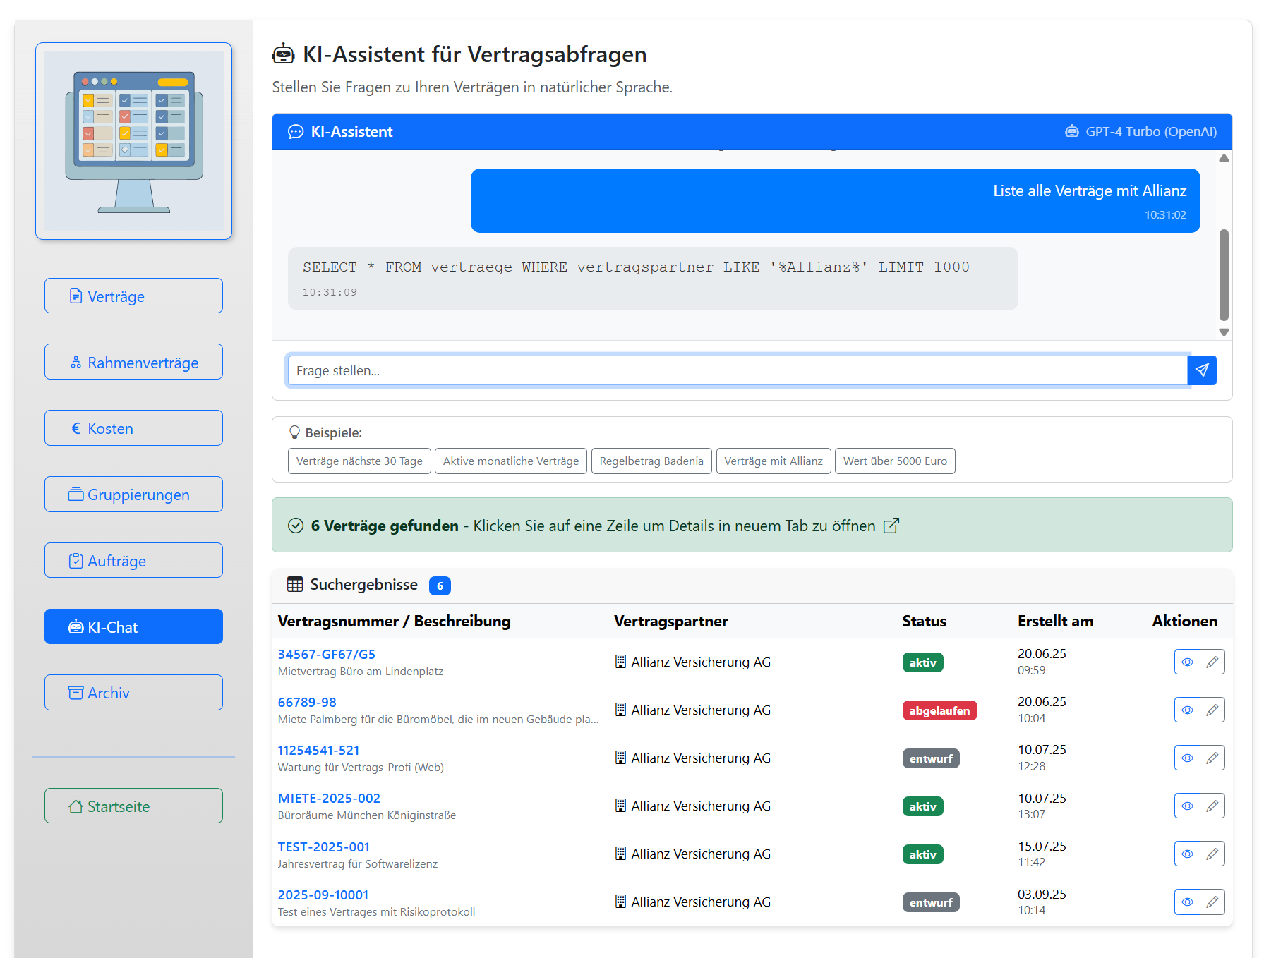1276x958 pixels.
Task: Click the pencil edit icon for TEST-2025-001
Action: coord(1213,854)
